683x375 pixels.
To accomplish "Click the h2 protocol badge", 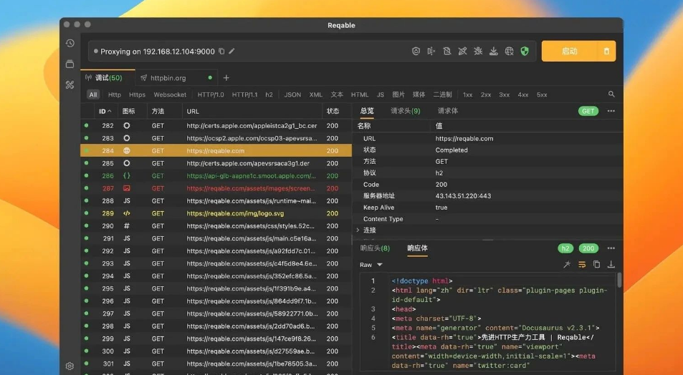I will click(x=565, y=248).
